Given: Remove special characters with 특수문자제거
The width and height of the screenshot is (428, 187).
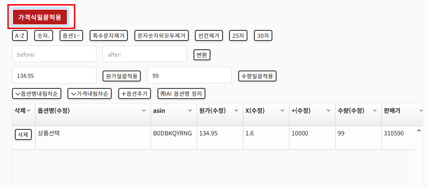Looking at the screenshot, I should (109, 35).
